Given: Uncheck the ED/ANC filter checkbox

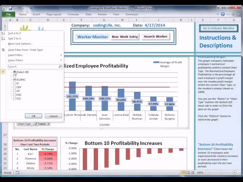Looking at the screenshot, I should pyautogui.click(x=14, y=80).
